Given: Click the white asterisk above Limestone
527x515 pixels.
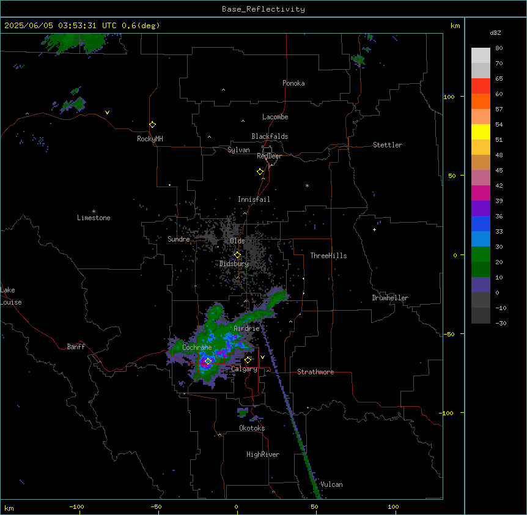Looking at the screenshot, I should (94, 212).
